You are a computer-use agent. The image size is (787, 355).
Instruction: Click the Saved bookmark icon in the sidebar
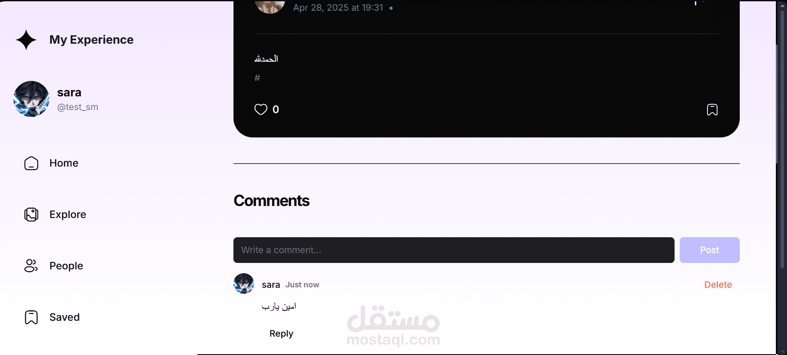pyautogui.click(x=31, y=317)
